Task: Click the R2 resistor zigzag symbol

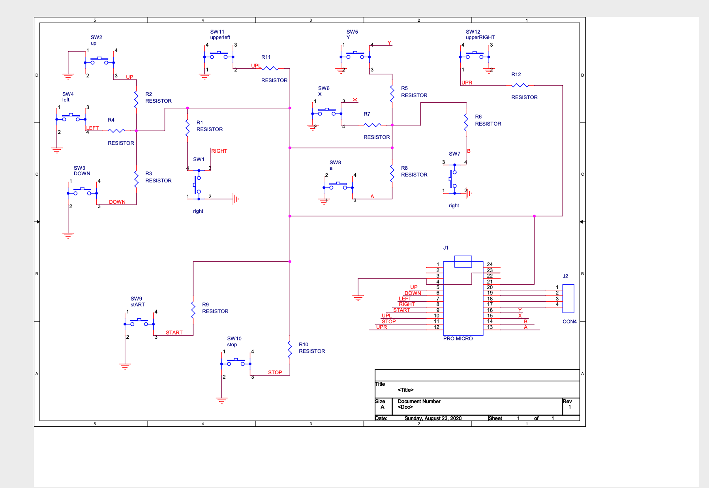Action: [x=136, y=99]
